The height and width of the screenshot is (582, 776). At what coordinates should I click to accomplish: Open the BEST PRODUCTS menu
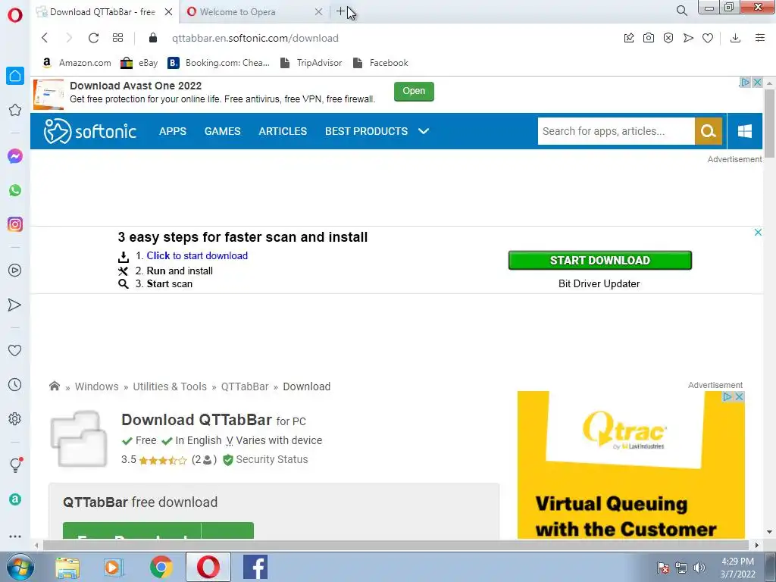click(366, 131)
